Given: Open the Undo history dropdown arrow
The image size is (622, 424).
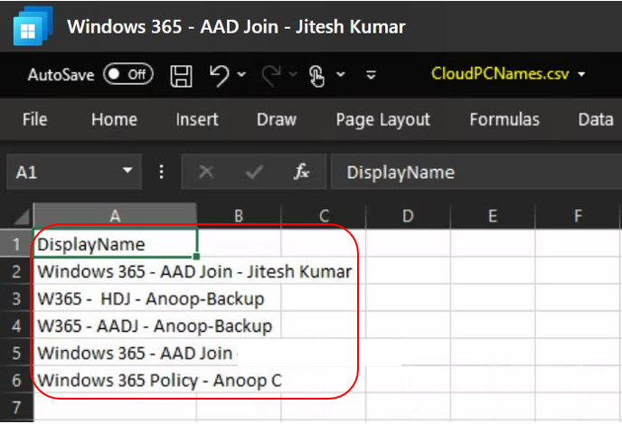Looking at the screenshot, I should tap(241, 74).
